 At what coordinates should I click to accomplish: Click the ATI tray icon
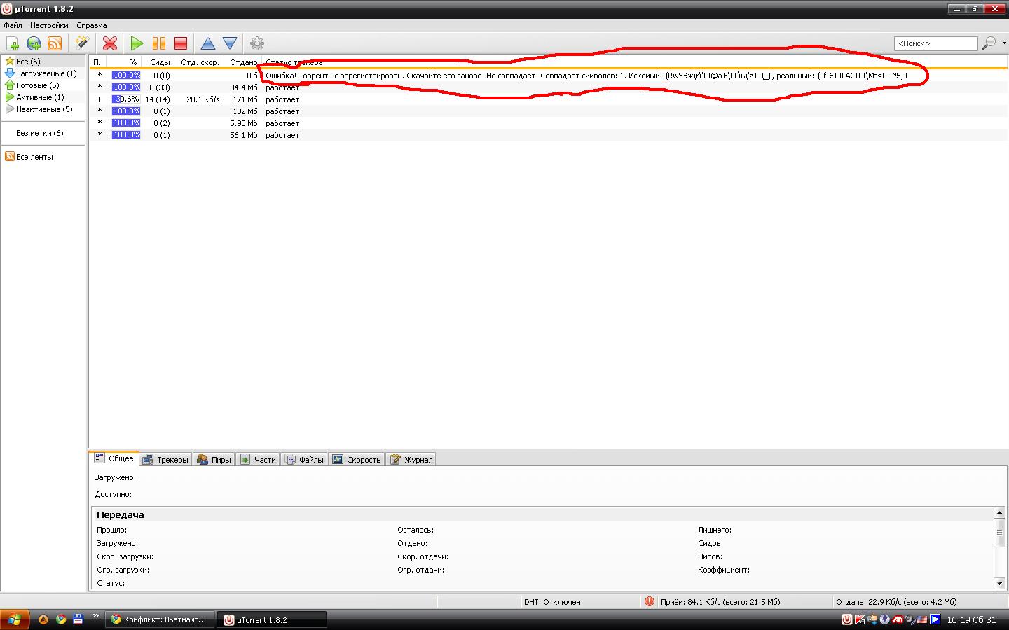(x=897, y=619)
